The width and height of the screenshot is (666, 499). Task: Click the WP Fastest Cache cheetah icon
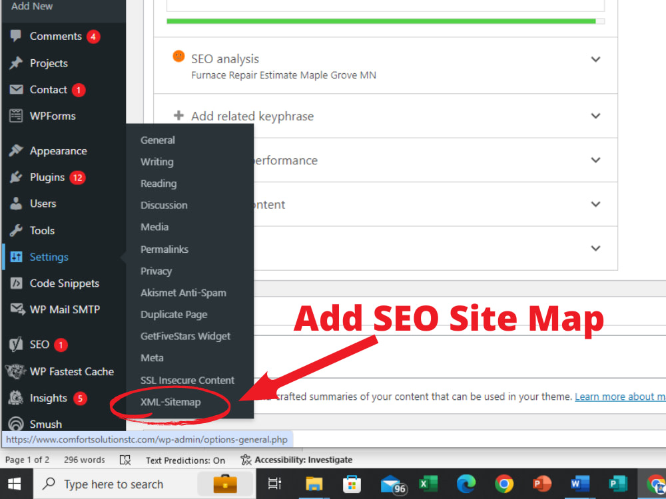tap(16, 371)
